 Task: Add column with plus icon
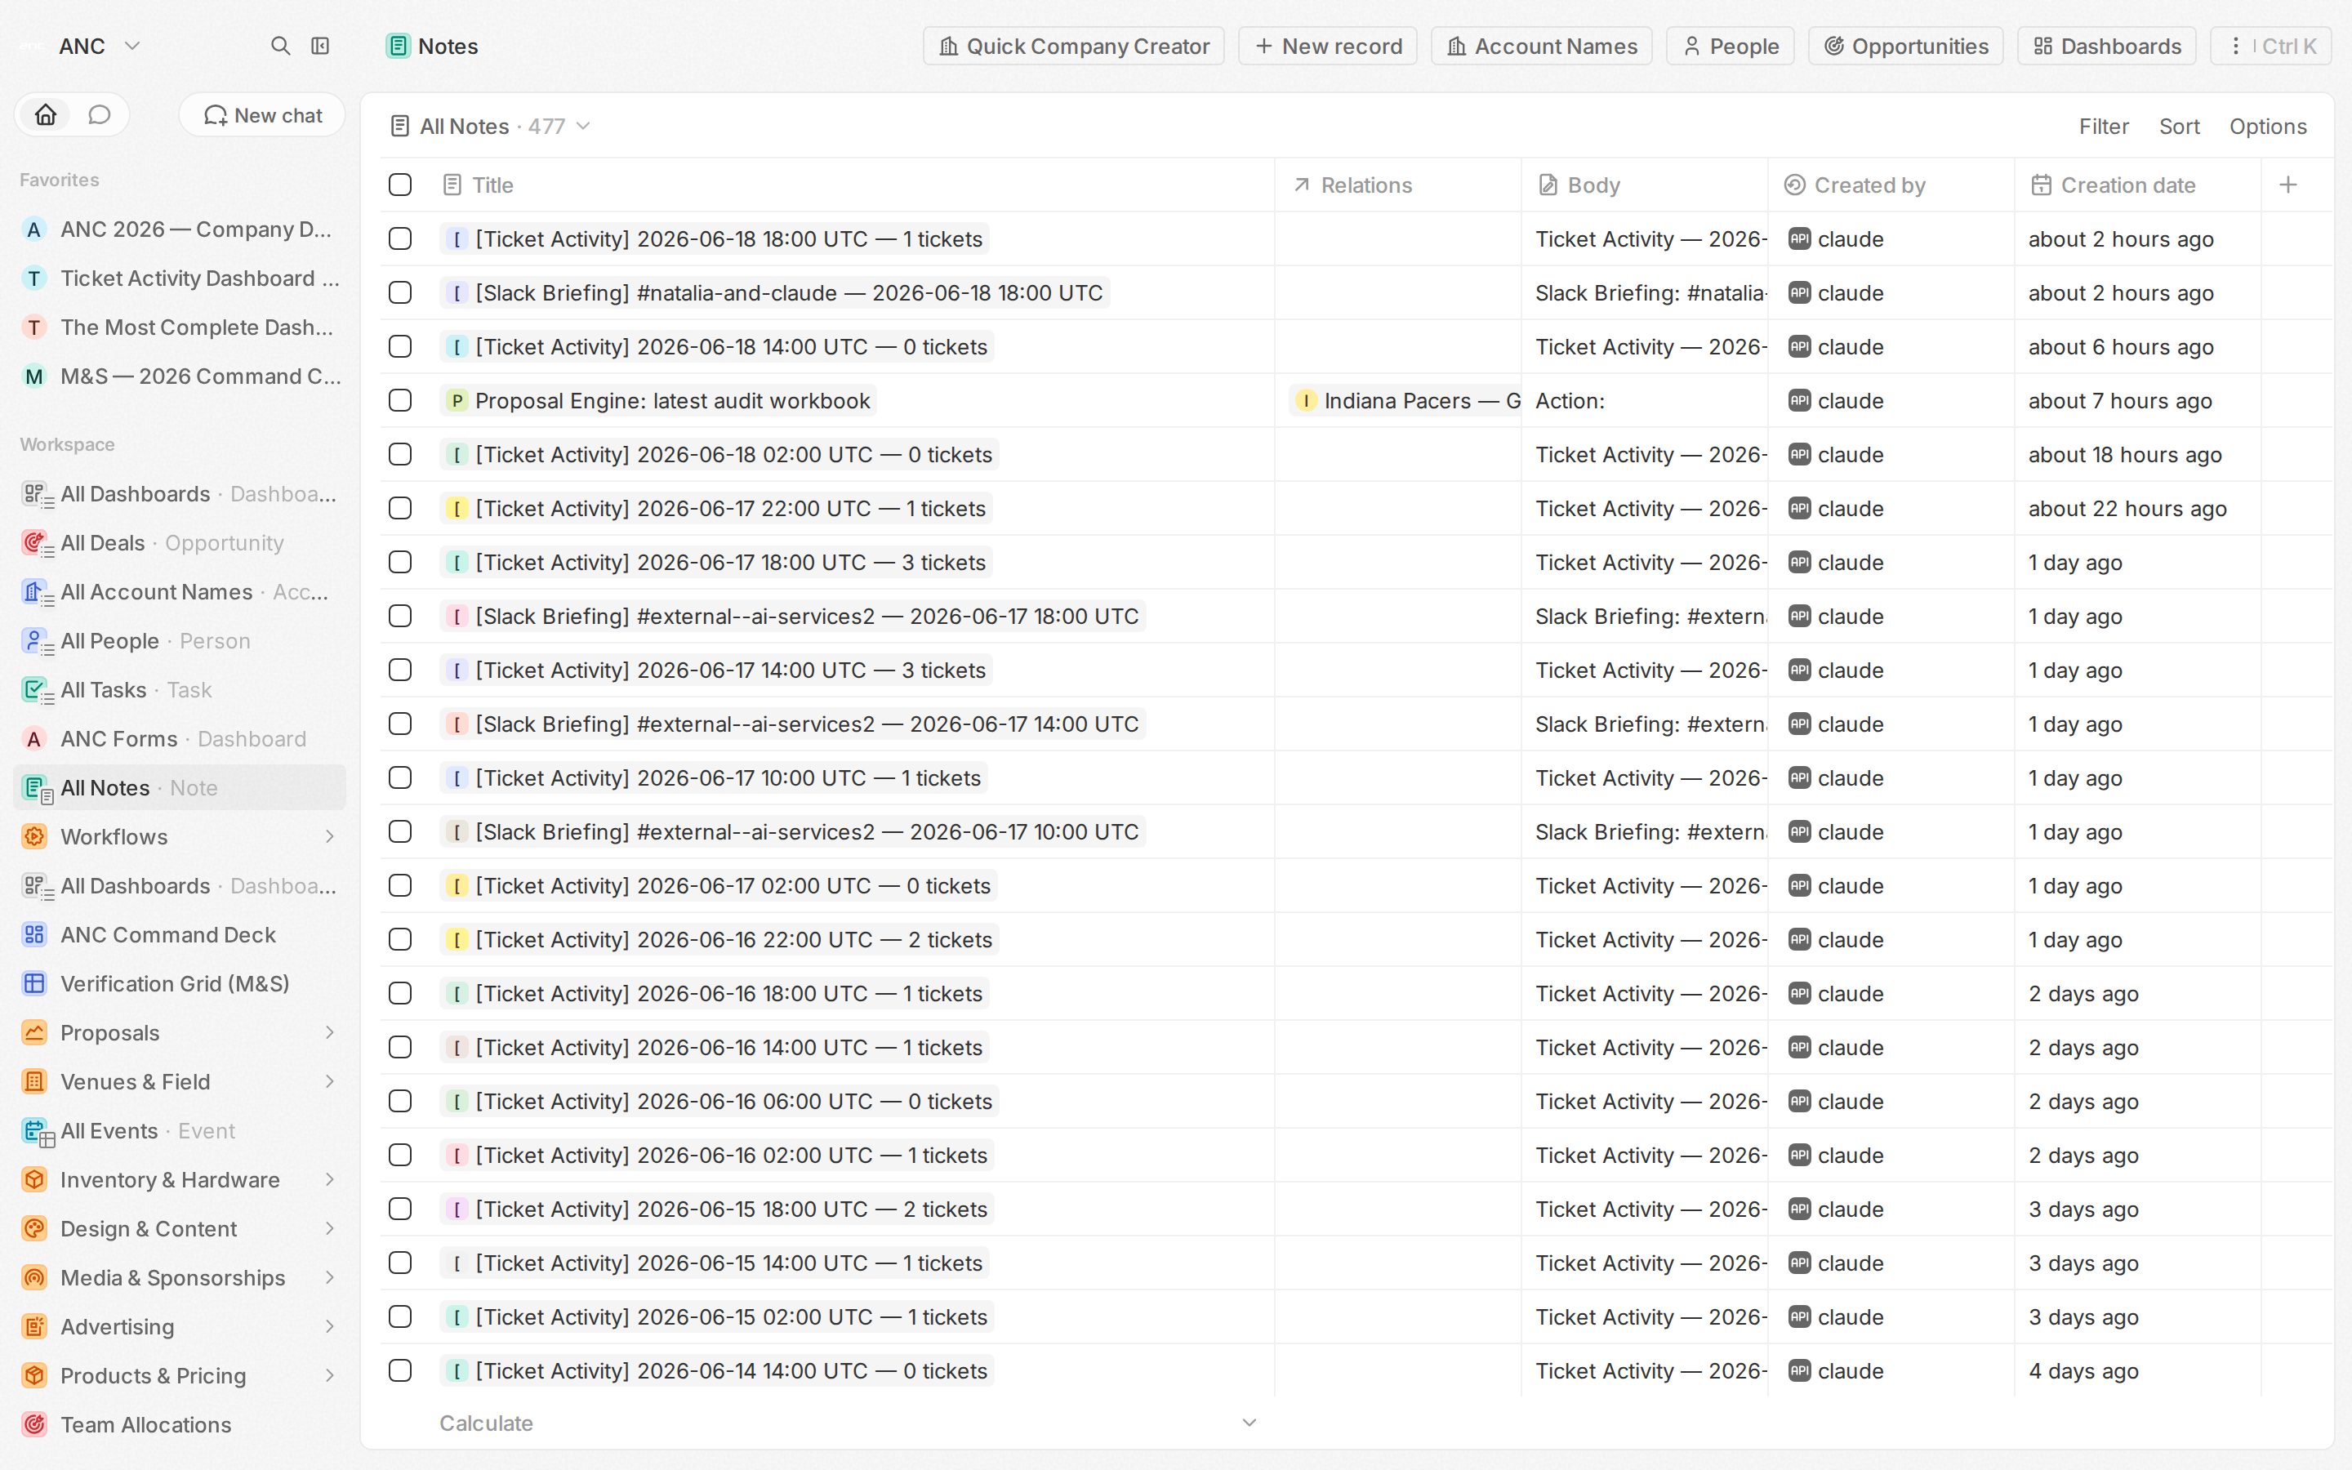click(x=2287, y=185)
